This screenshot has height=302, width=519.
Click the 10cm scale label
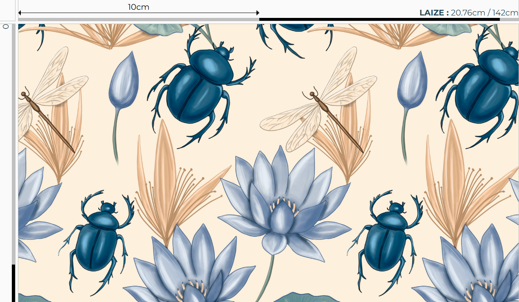click(x=139, y=7)
